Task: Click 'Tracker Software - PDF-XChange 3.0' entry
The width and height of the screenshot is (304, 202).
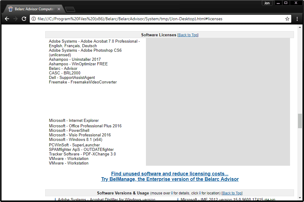Action: point(83,154)
